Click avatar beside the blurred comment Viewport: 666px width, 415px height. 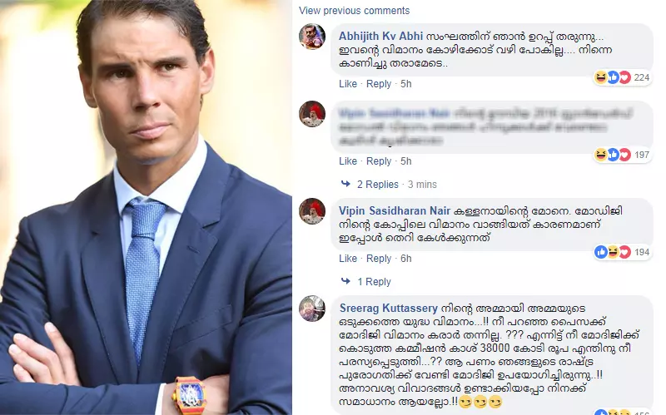[312, 114]
